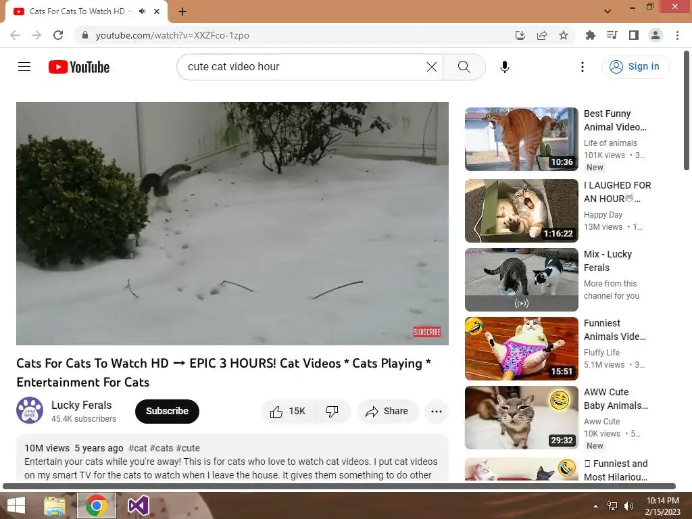
Task: Open Funniest Animals Video thumbnail
Action: click(521, 349)
